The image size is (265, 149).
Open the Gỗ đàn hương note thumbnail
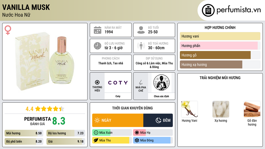252,109
